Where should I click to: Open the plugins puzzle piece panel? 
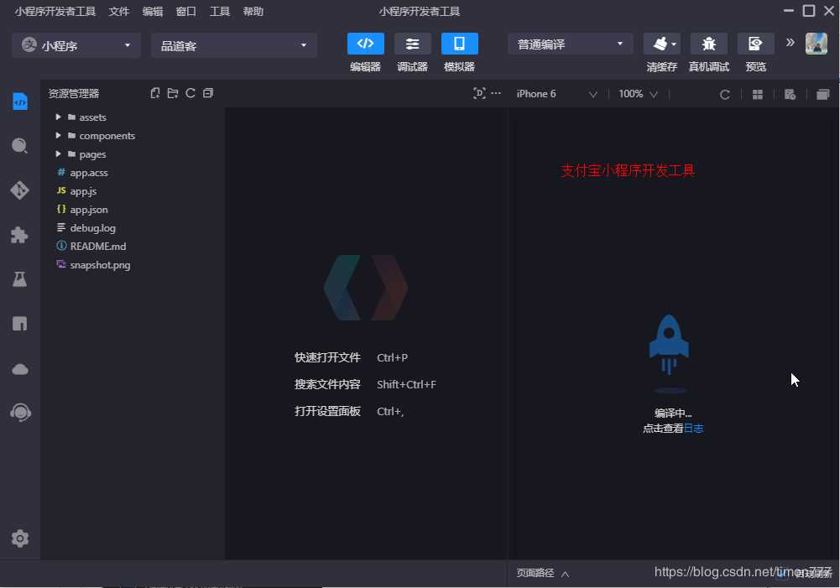pyautogui.click(x=20, y=235)
